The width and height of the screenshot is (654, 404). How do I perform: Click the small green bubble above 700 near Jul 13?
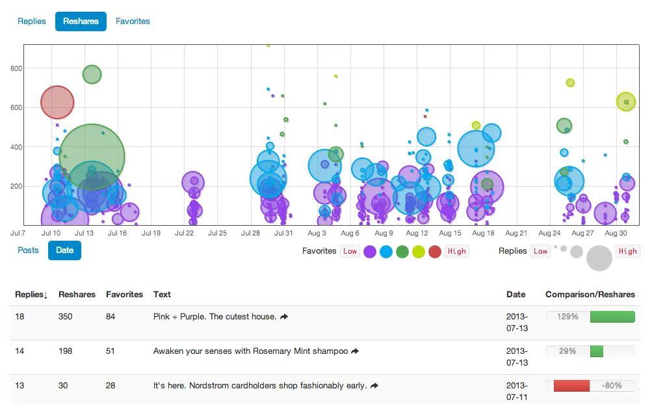pyautogui.click(x=92, y=75)
